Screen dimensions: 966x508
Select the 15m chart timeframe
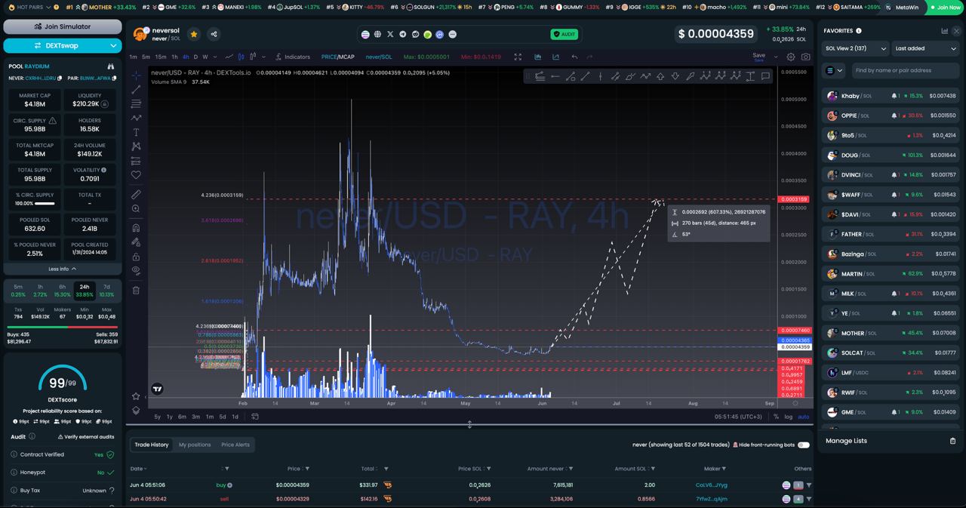[x=161, y=57]
